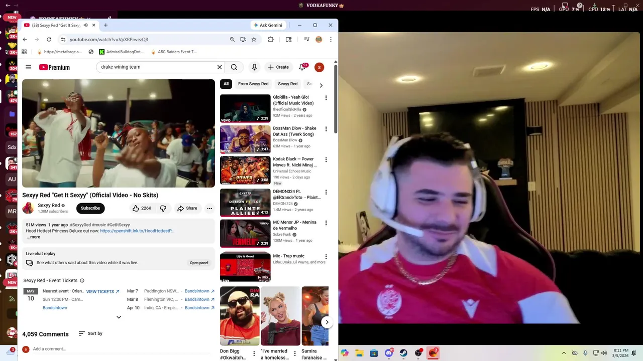643x361 pixels.
Task: Show more filter chips with arrow
Action: pyautogui.click(x=321, y=85)
